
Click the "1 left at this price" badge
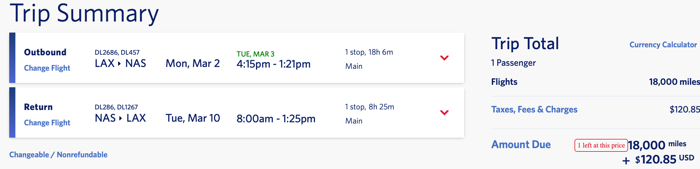pos(601,145)
